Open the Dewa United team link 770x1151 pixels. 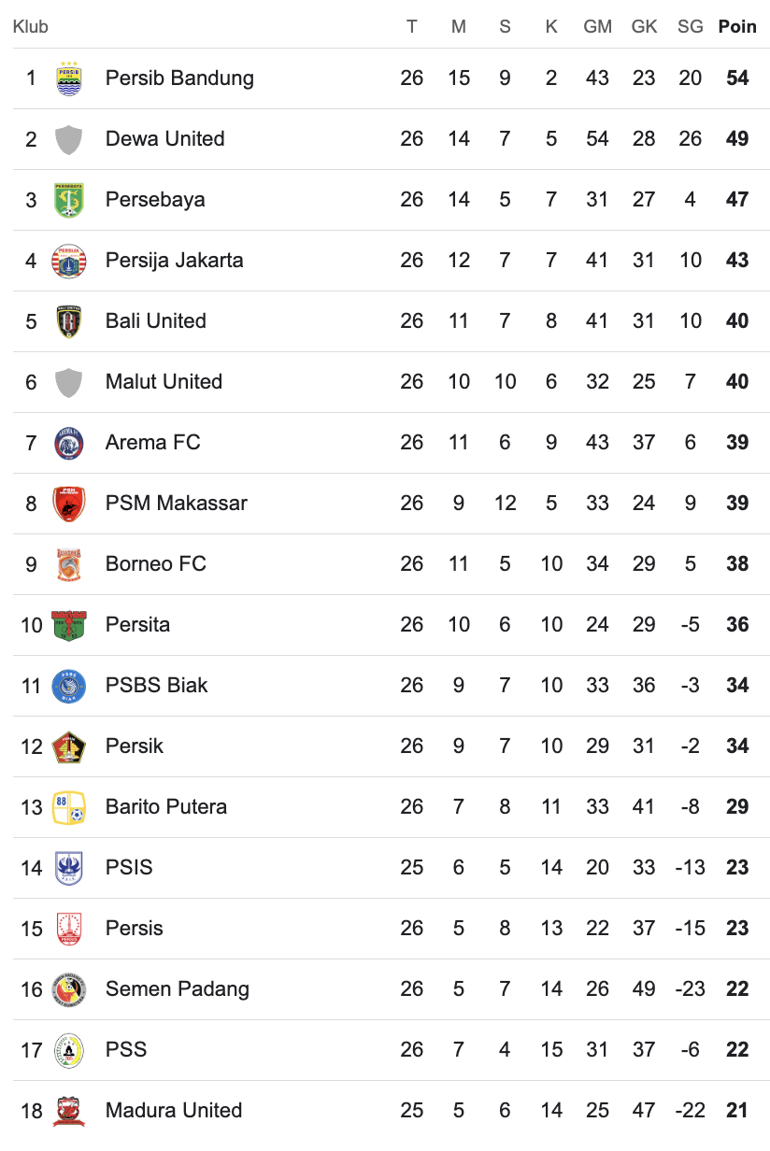pos(164,139)
